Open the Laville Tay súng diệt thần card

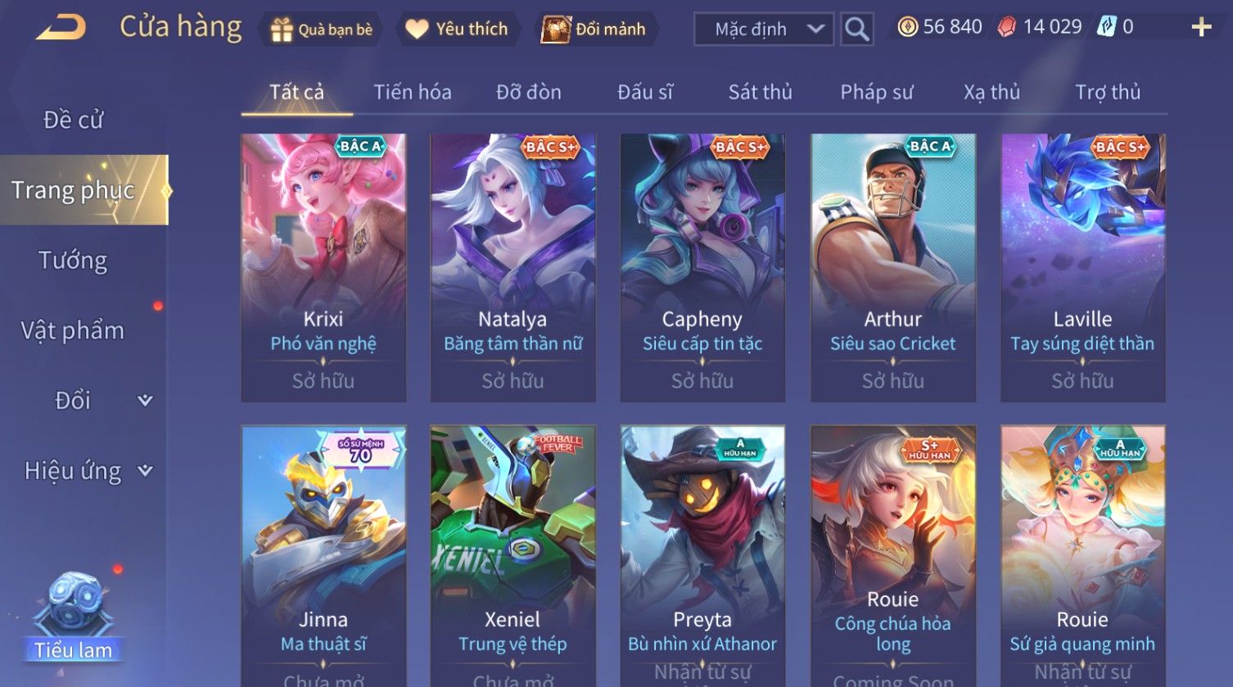tap(1082, 268)
